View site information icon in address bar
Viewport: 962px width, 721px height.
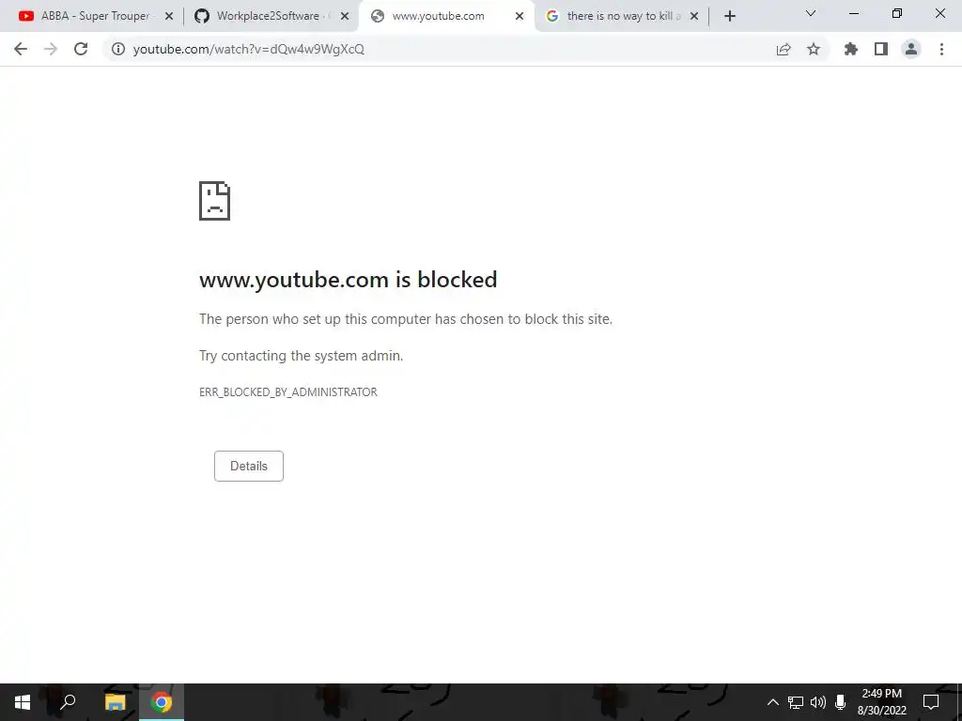tap(117, 49)
